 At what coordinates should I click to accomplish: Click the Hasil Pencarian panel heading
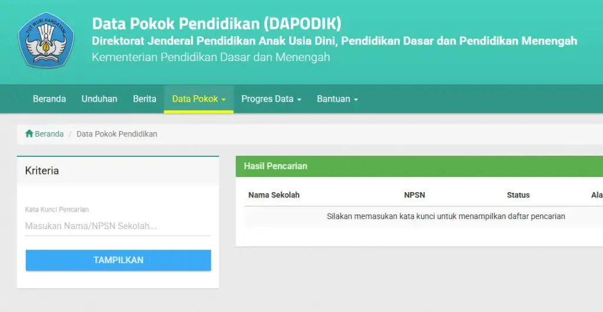[x=276, y=166]
